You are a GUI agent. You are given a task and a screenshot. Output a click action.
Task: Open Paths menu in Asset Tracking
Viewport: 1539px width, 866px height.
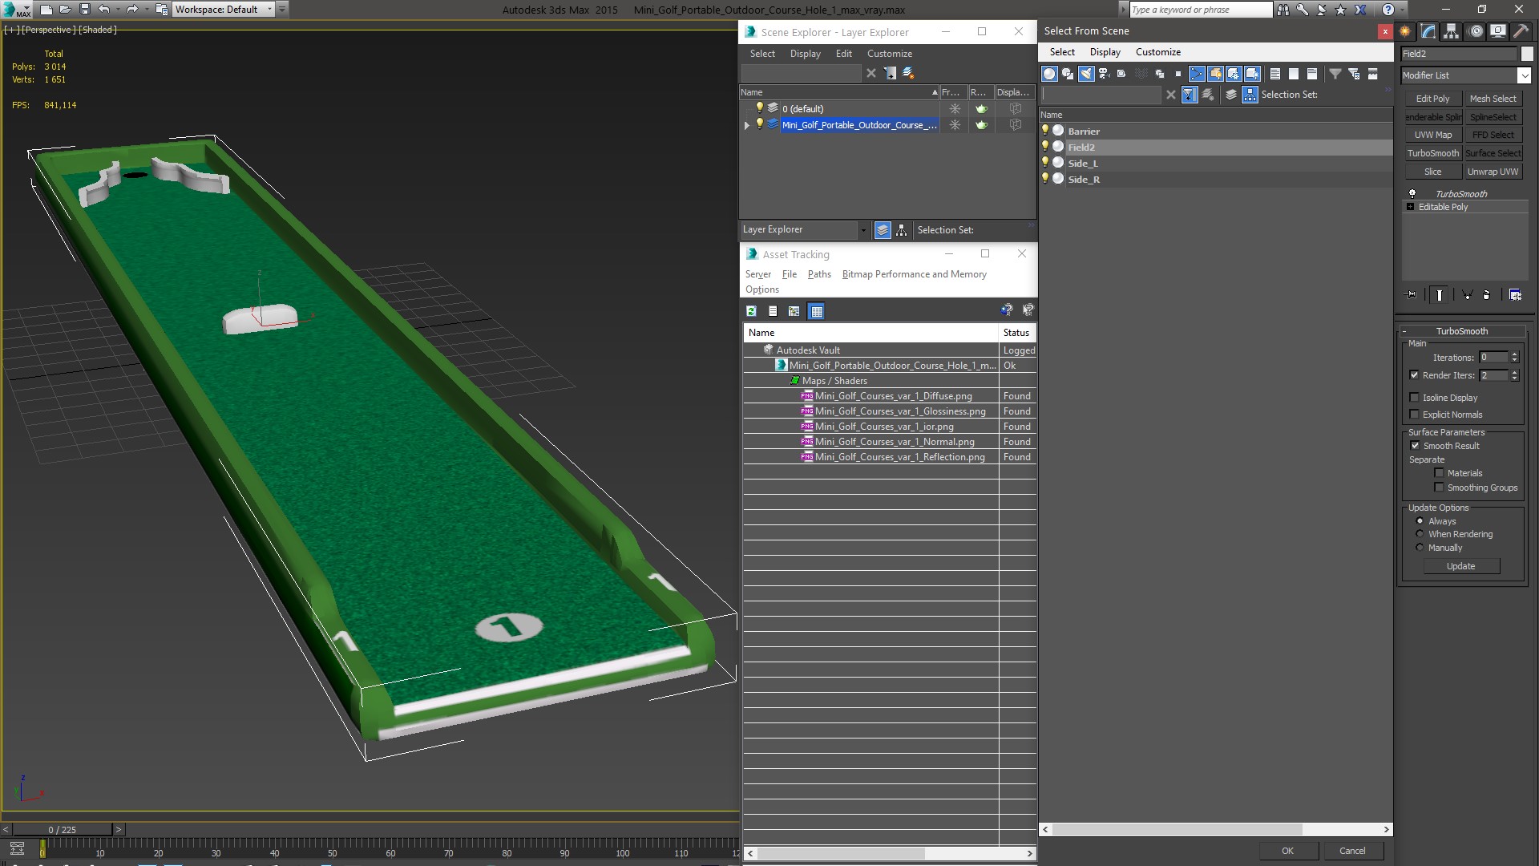click(x=819, y=274)
